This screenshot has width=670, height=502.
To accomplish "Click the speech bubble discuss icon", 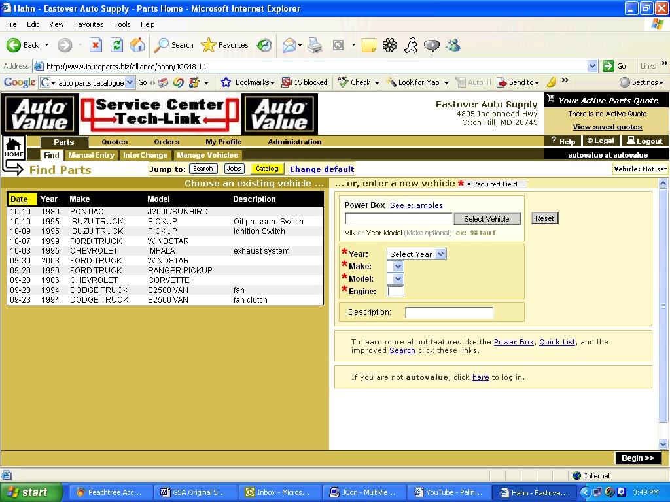I will point(432,45).
